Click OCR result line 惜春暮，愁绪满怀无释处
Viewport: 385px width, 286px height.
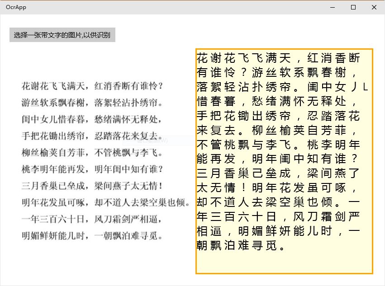pos(277,101)
